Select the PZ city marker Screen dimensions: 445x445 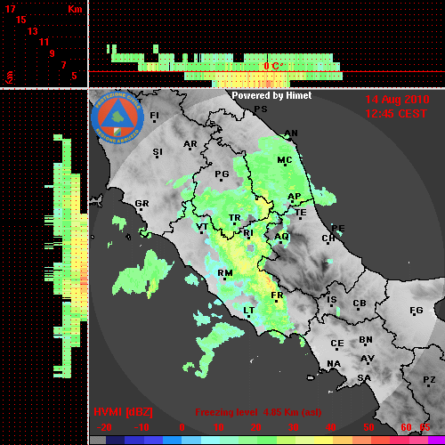pos(428,385)
